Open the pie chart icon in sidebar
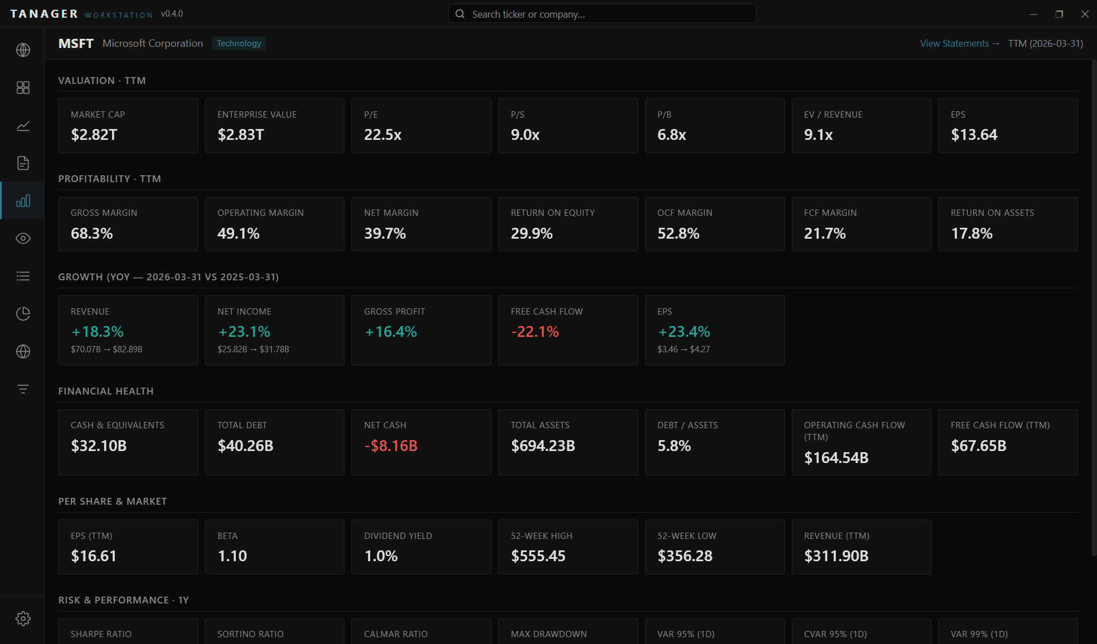 pyautogui.click(x=23, y=314)
